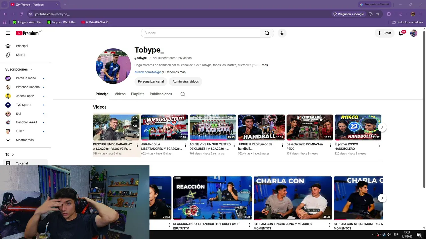
Task: Open options for ARRANCO LA LIBERTADORES video
Action: tap(186, 145)
